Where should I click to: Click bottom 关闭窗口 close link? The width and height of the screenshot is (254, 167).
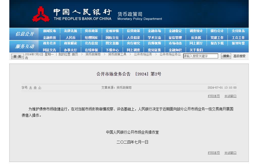(230, 153)
